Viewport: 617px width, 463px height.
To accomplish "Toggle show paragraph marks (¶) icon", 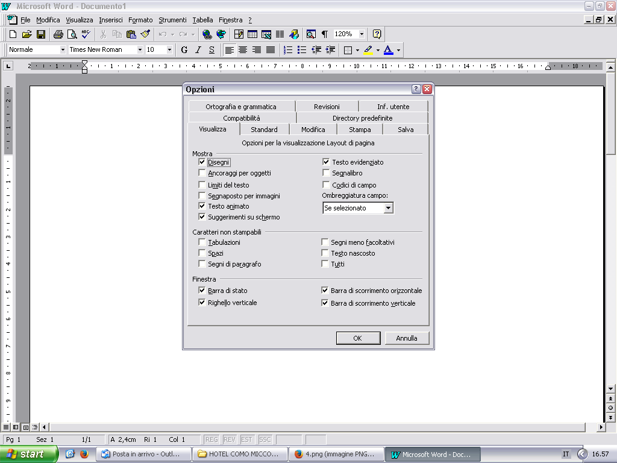I will pyautogui.click(x=325, y=34).
